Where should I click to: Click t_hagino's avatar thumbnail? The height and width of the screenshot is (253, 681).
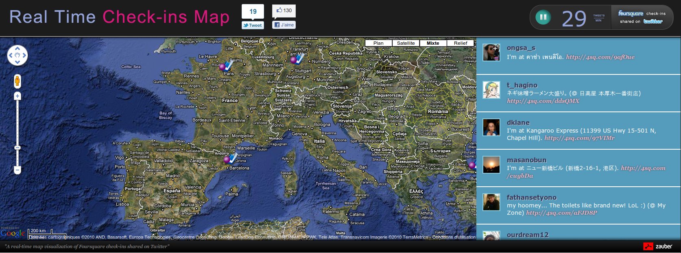tap(491, 90)
